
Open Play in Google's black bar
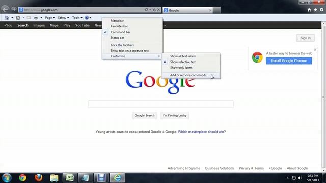point(67,25)
